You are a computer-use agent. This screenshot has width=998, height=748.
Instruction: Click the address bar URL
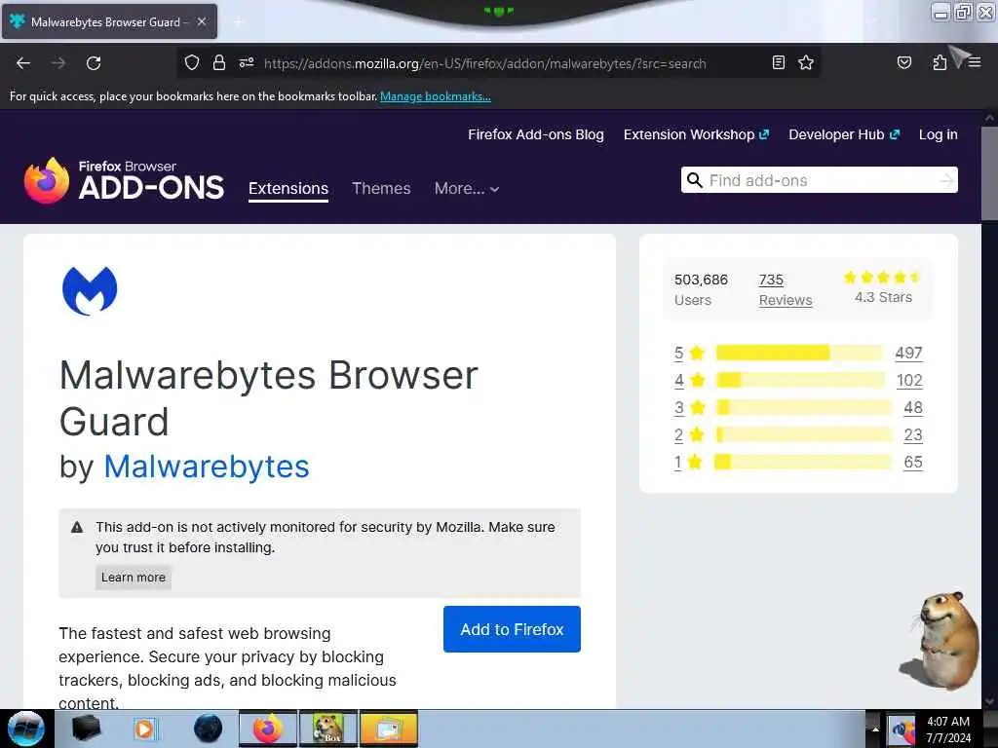click(x=485, y=63)
